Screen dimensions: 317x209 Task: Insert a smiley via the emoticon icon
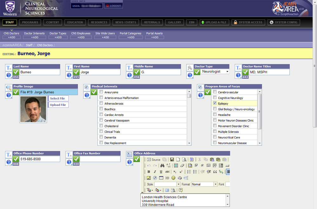(x=173, y=178)
